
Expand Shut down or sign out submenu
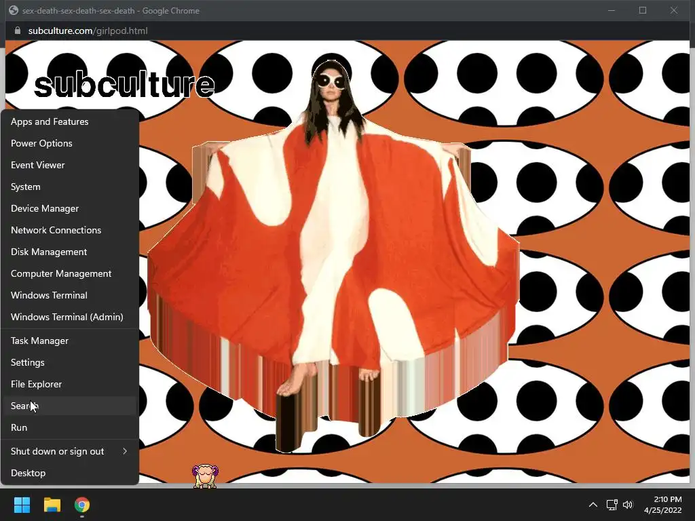pyautogui.click(x=70, y=451)
